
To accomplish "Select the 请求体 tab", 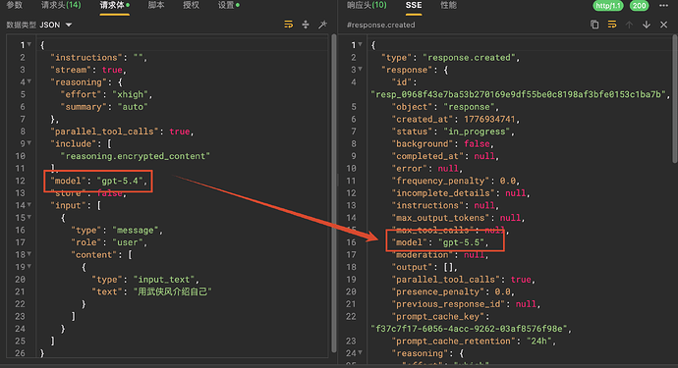I will click(115, 5).
